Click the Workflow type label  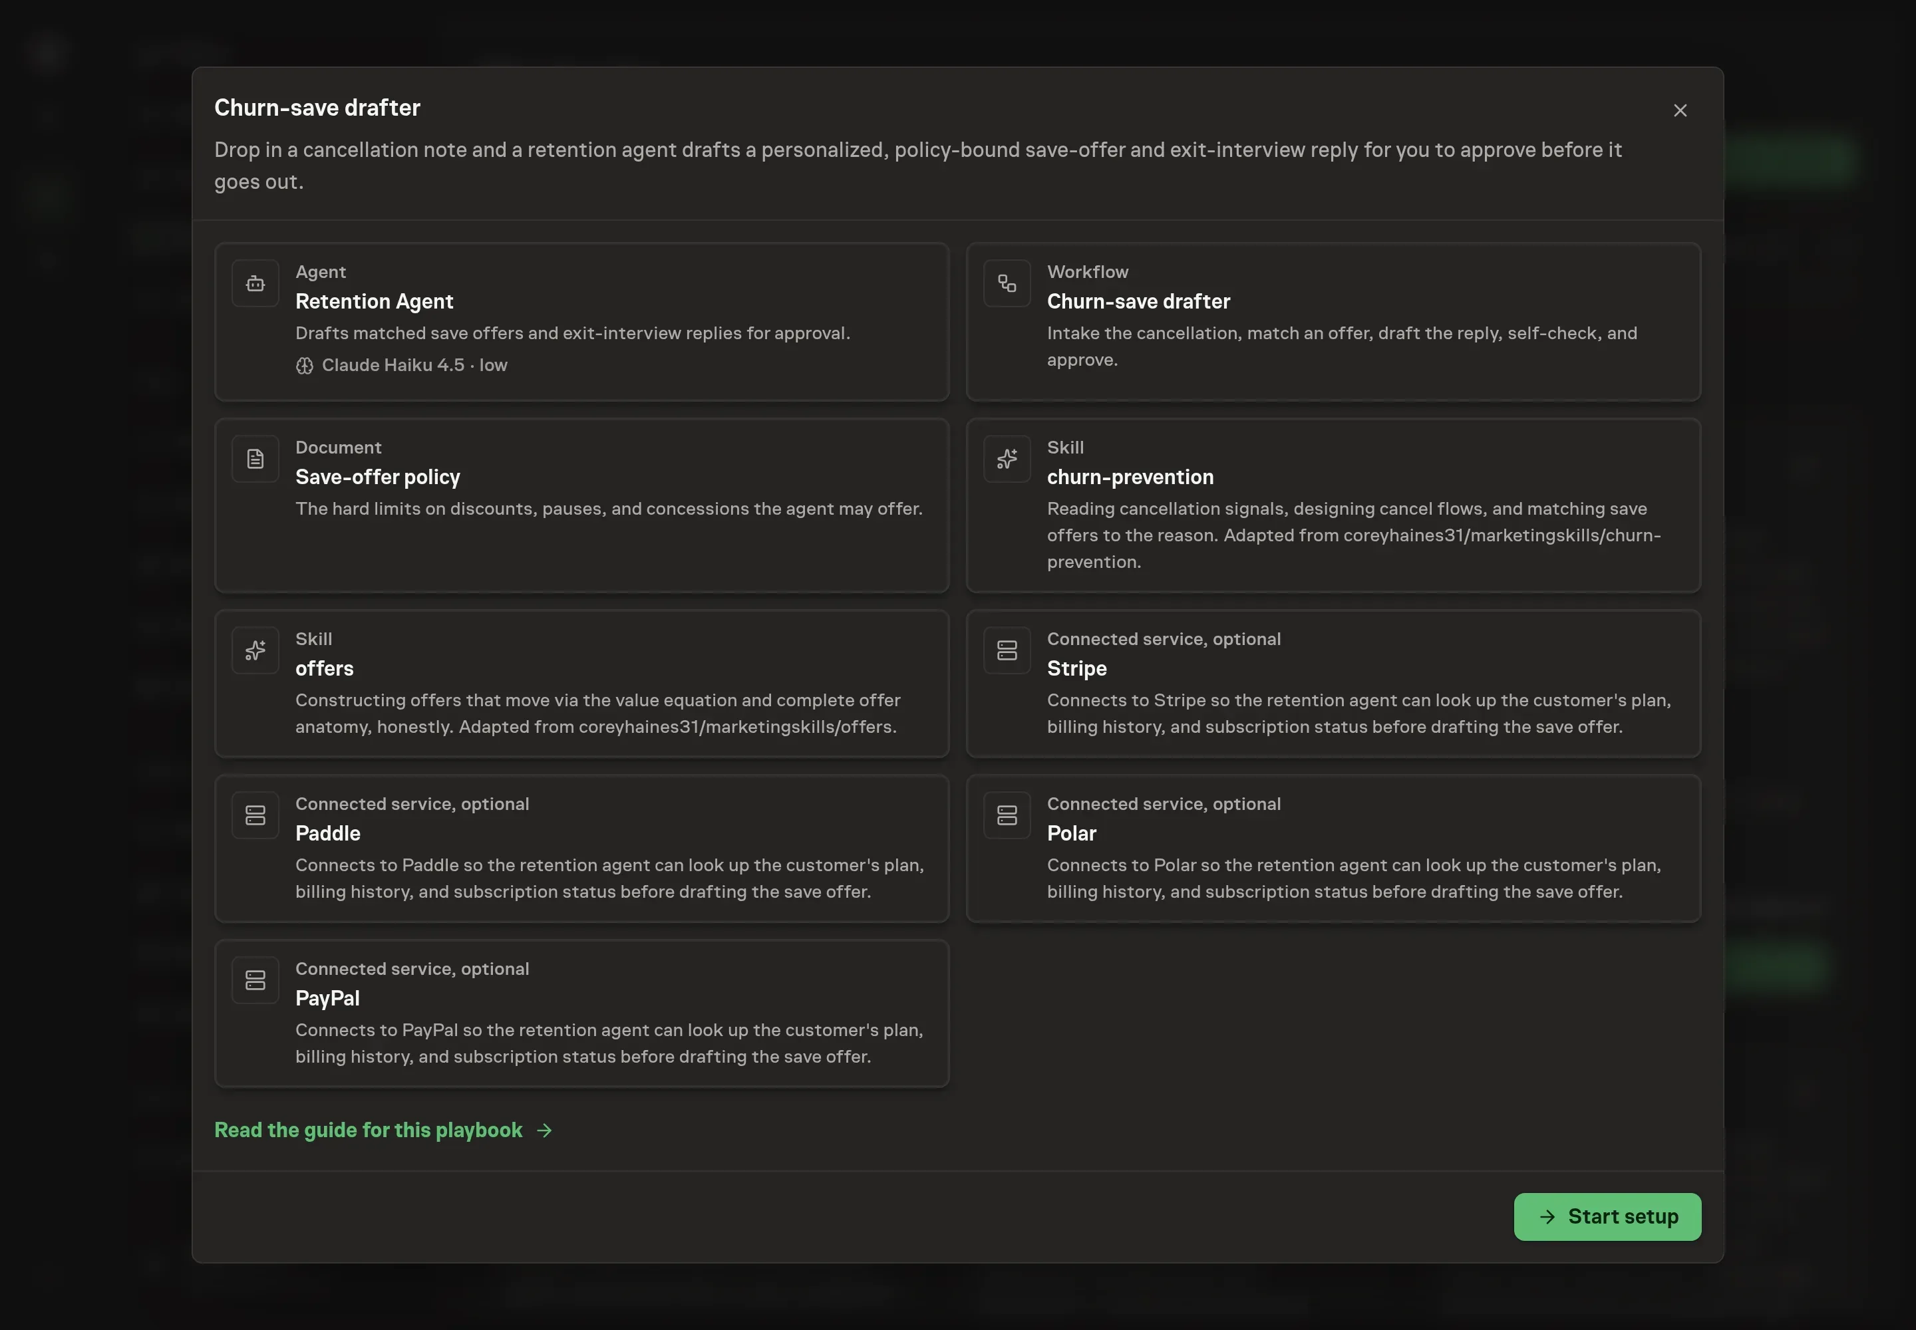pyautogui.click(x=1087, y=273)
